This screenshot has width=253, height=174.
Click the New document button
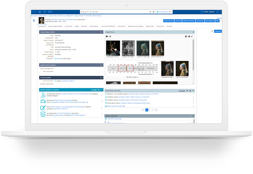[169, 21]
